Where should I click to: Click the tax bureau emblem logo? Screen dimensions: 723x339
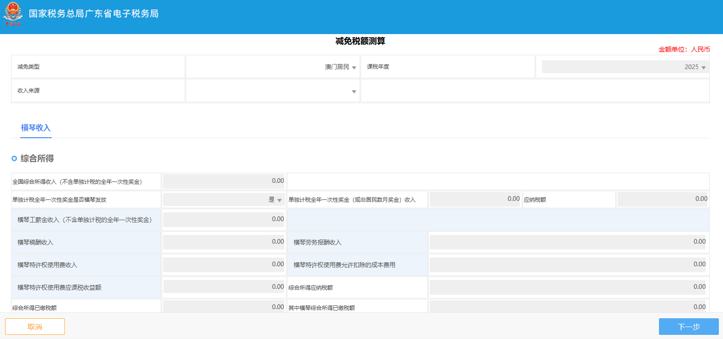(13, 14)
